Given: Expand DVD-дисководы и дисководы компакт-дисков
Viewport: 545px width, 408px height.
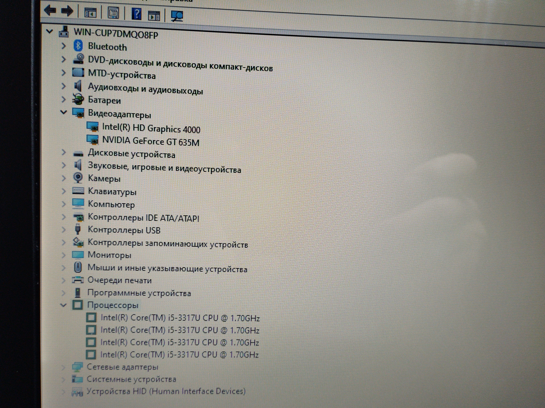Looking at the screenshot, I should pyautogui.click(x=64, y=59).
